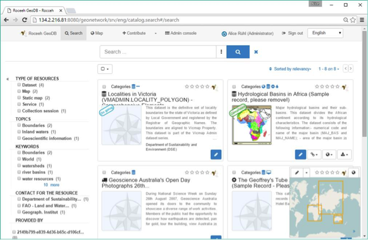
Task: Open advanced search options (three dots)
Action: (221, 52)
